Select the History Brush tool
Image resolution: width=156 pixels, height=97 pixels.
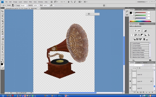coord(2,34)
